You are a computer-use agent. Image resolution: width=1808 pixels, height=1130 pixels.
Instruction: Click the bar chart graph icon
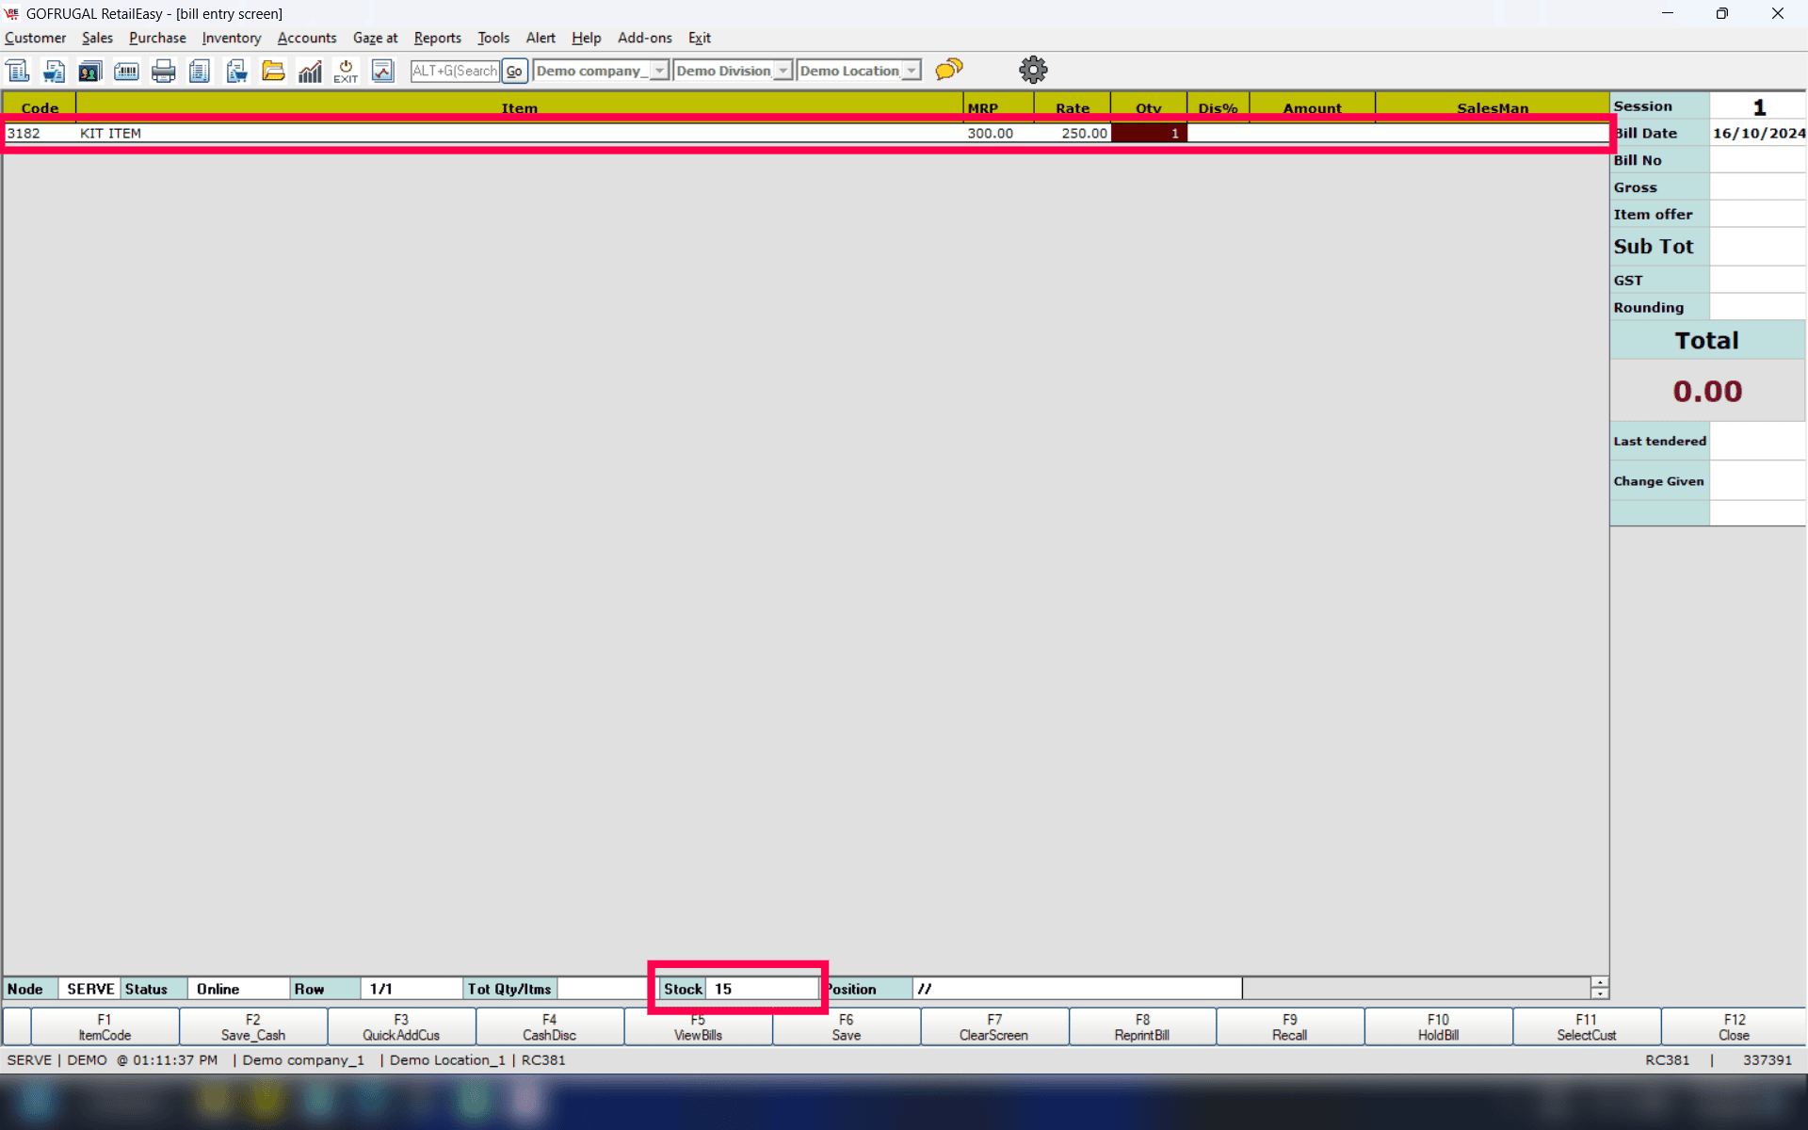pyautogui.click(x=310, y=71)
